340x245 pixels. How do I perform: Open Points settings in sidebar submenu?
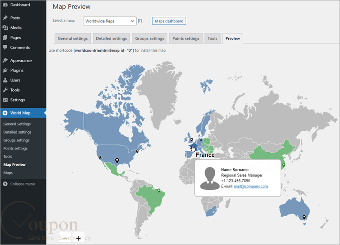point(15,149)
